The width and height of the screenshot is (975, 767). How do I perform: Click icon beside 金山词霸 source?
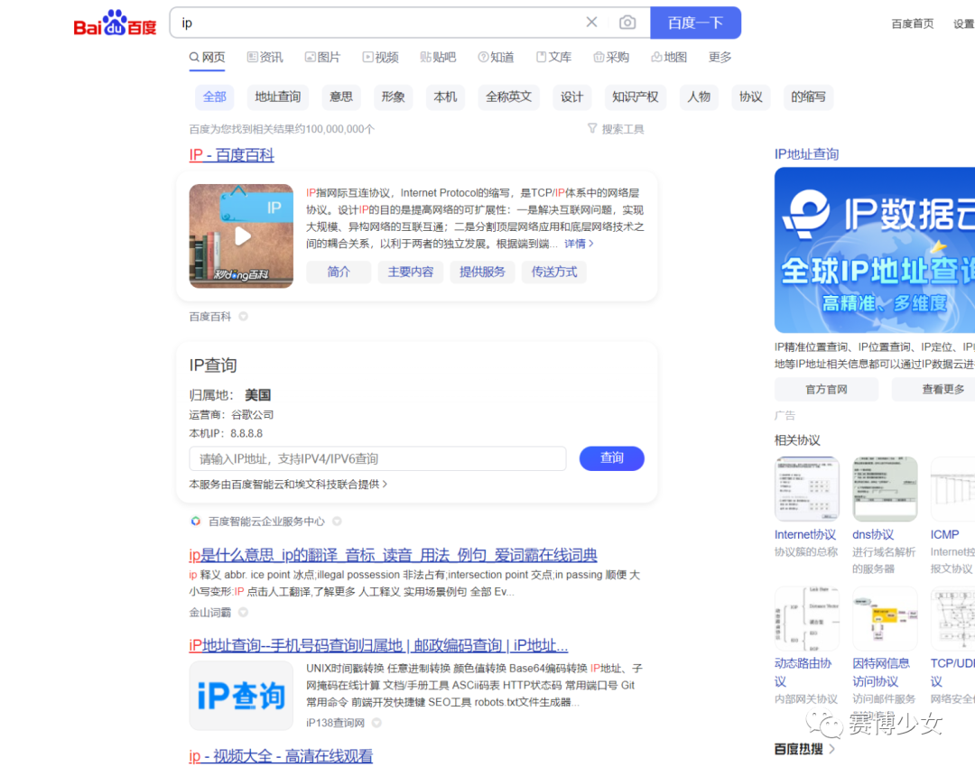244,612
